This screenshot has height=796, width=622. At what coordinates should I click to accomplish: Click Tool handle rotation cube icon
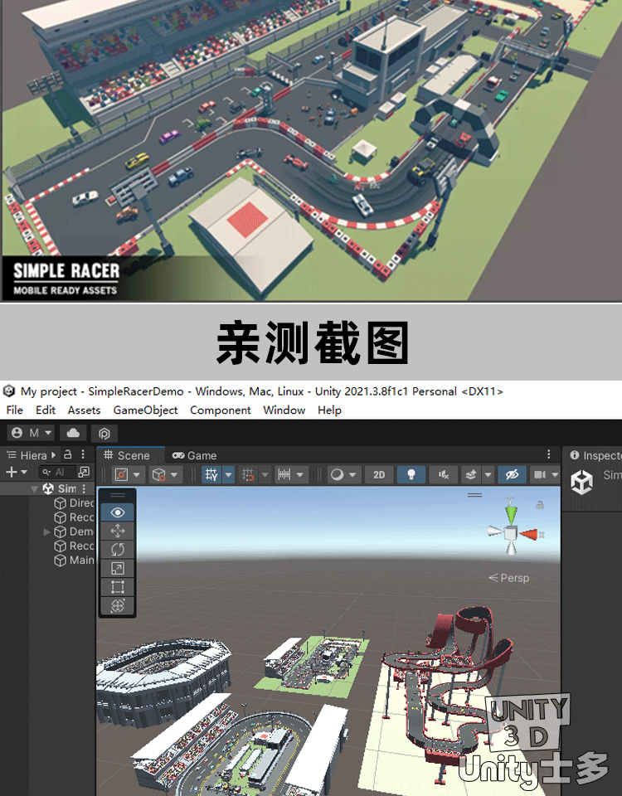point(159,474)
